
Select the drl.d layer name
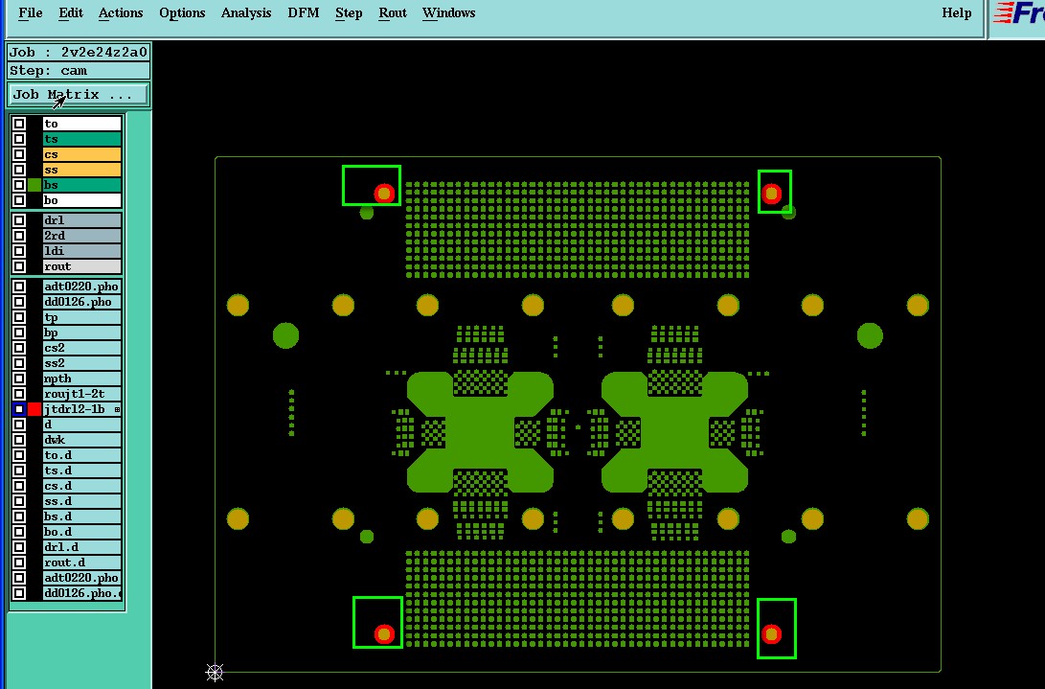(x=82, y=547)
